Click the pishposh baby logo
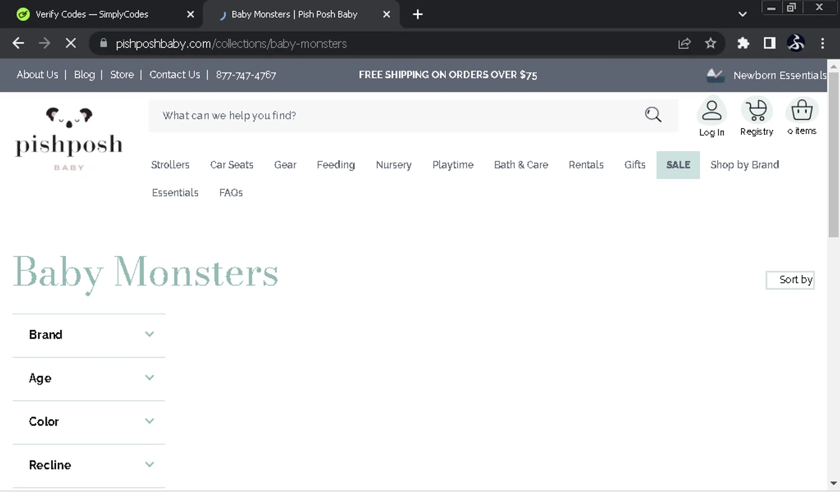This screenshot has width=840, height=492. click(69, 139)
